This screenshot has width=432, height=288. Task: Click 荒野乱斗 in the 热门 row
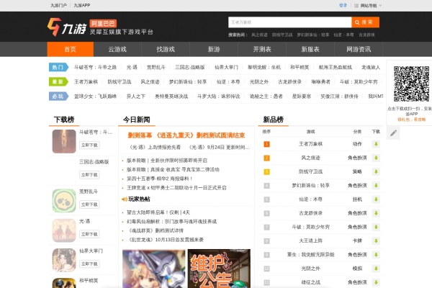156,67
